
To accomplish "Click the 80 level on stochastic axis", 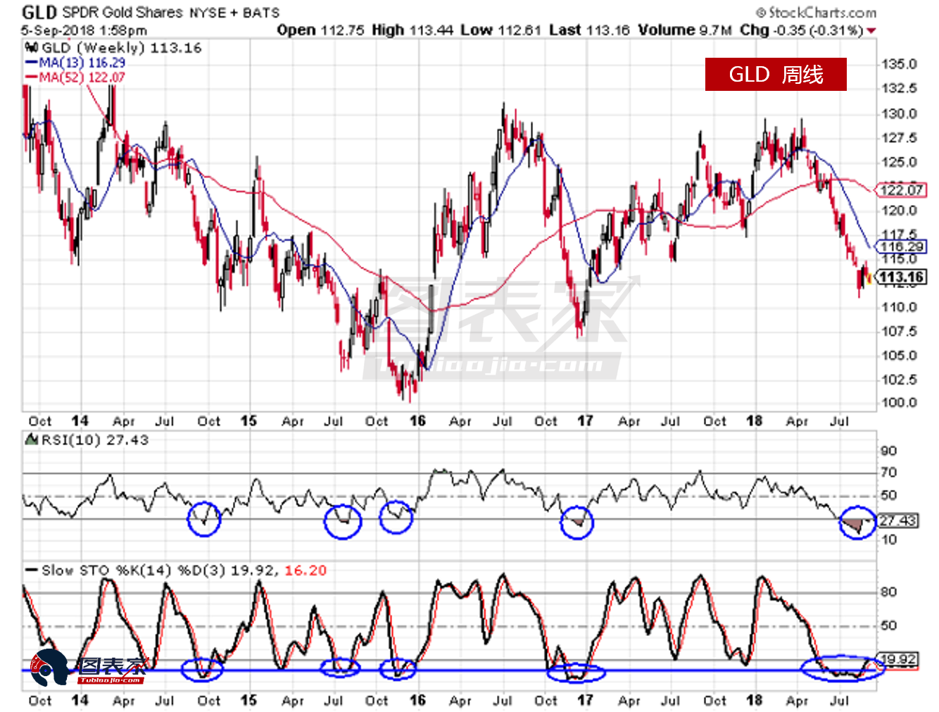I will [x=889, y=592].
